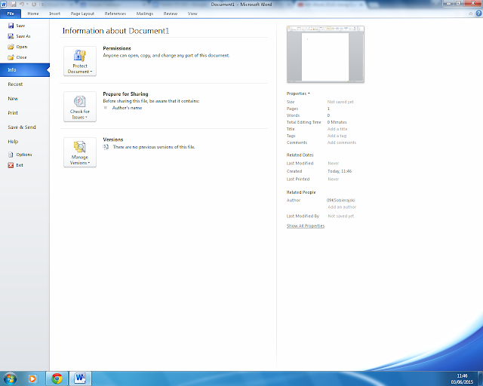483x386 pixels.
Task: Close the document with the Close item
Action: pos(17,57)
